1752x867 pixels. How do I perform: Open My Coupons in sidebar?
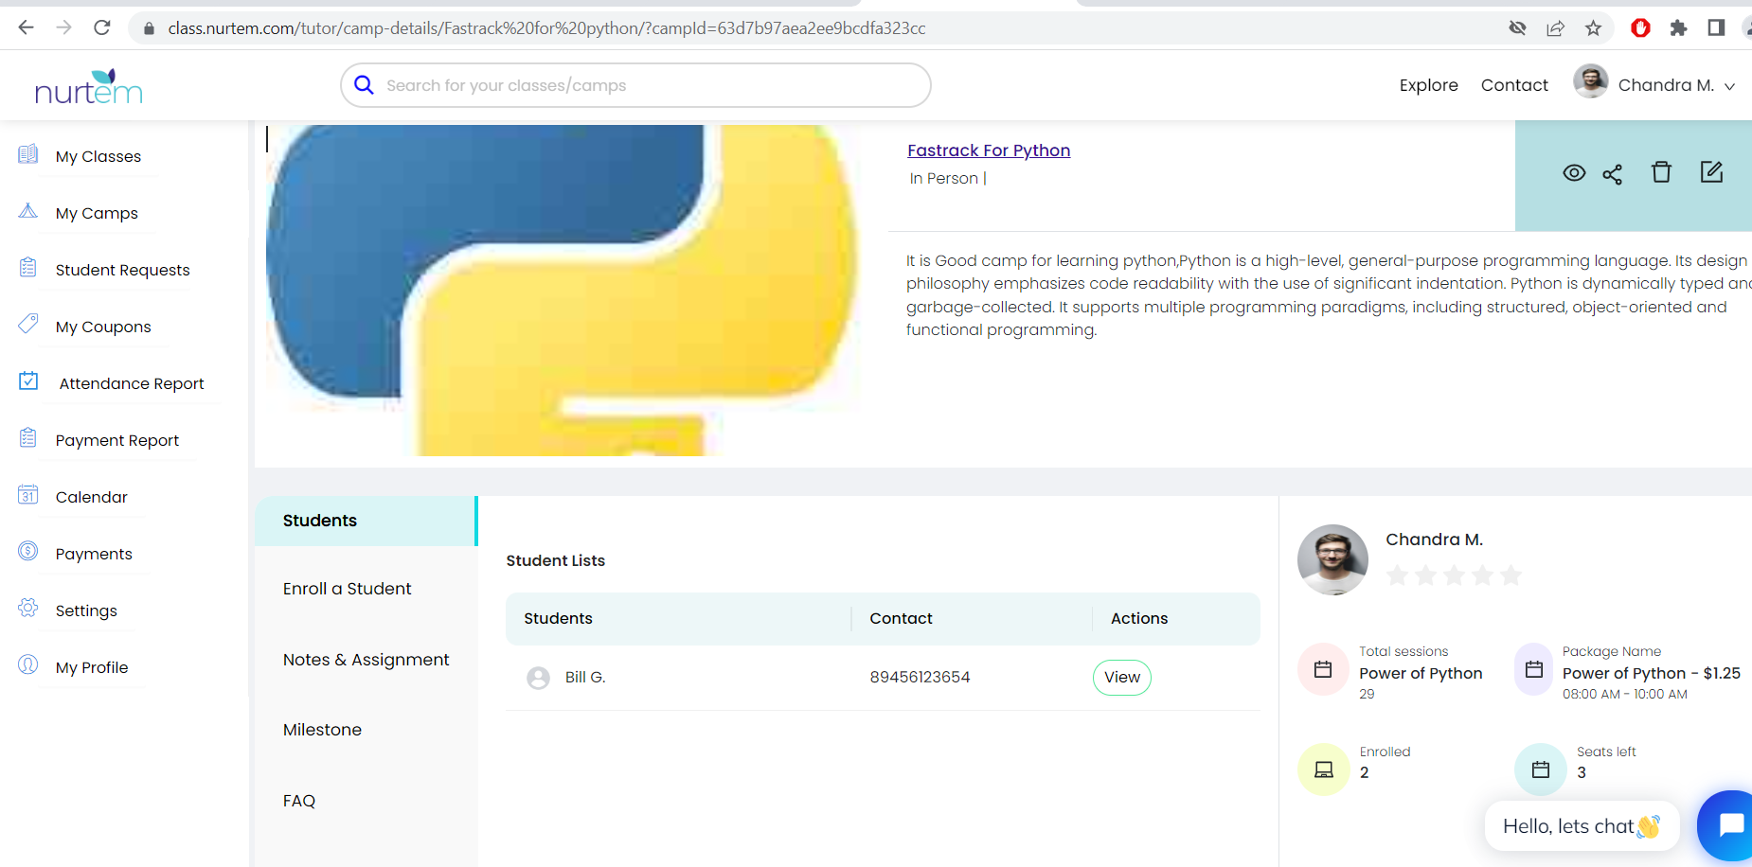[x=103, y=327]
